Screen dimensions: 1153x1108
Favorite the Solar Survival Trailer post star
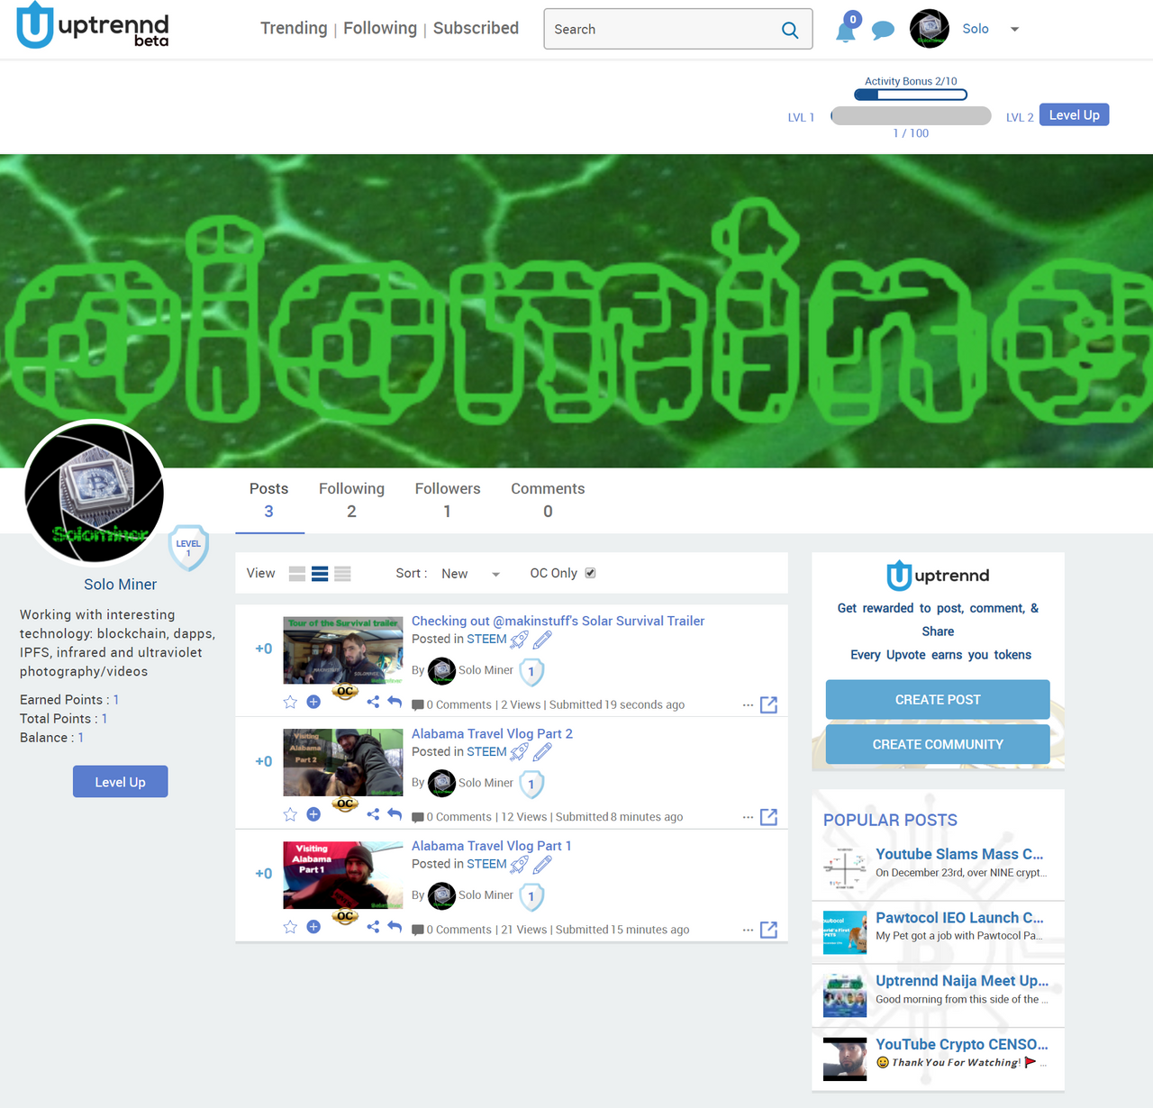click(x=290, y=702)
